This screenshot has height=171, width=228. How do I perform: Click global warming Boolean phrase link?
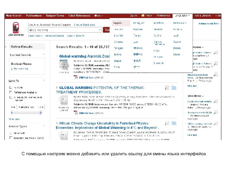[x=20, y=68]
